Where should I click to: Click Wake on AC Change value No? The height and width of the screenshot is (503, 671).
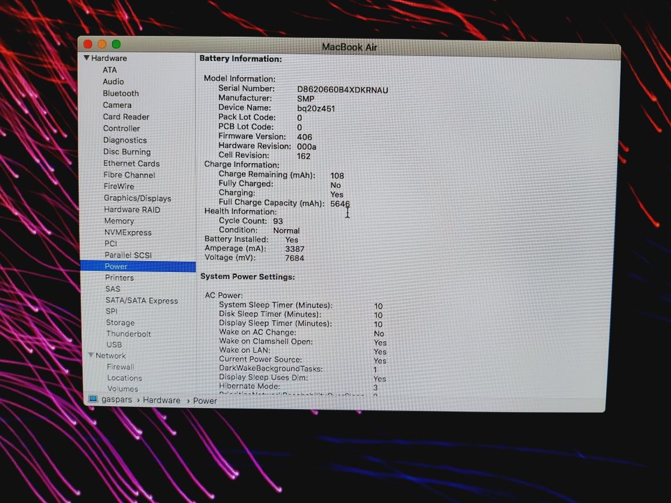coord(378,334)
